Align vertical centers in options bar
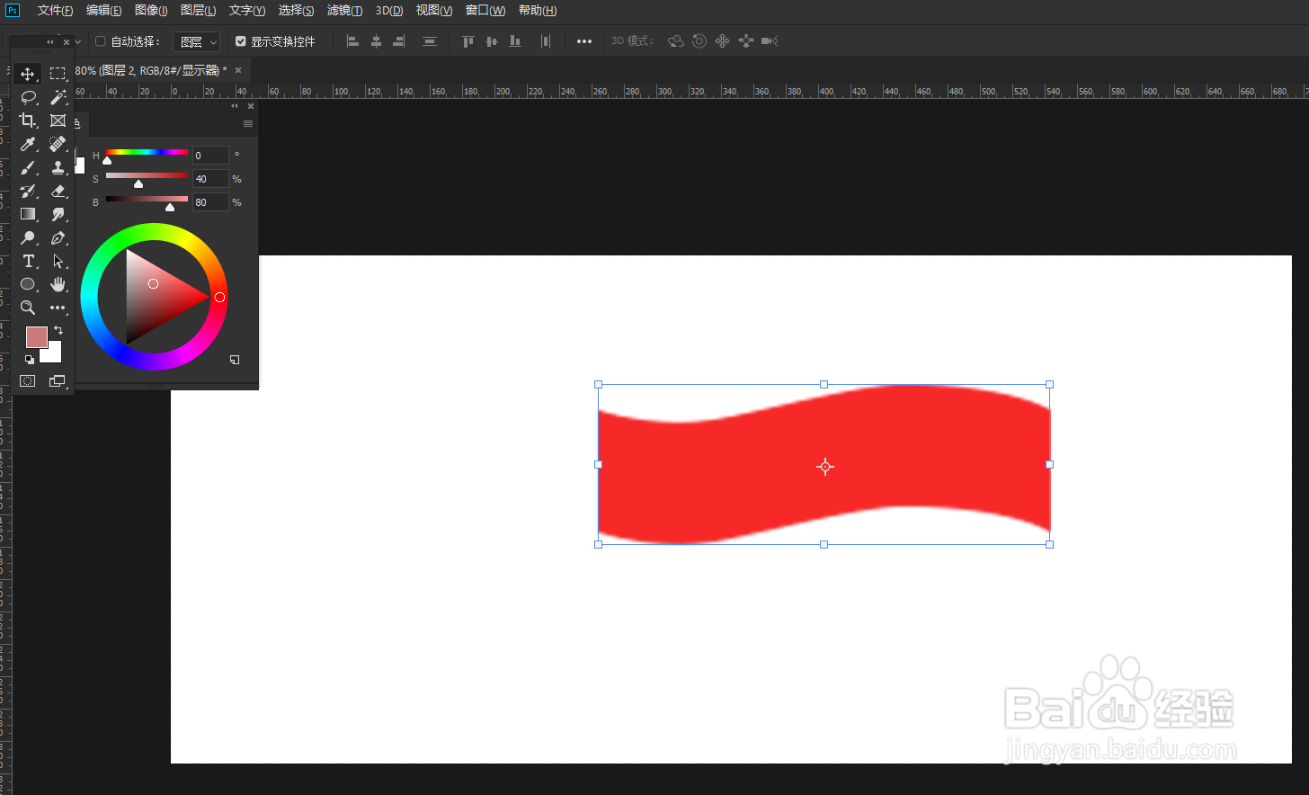 [491, 41]
